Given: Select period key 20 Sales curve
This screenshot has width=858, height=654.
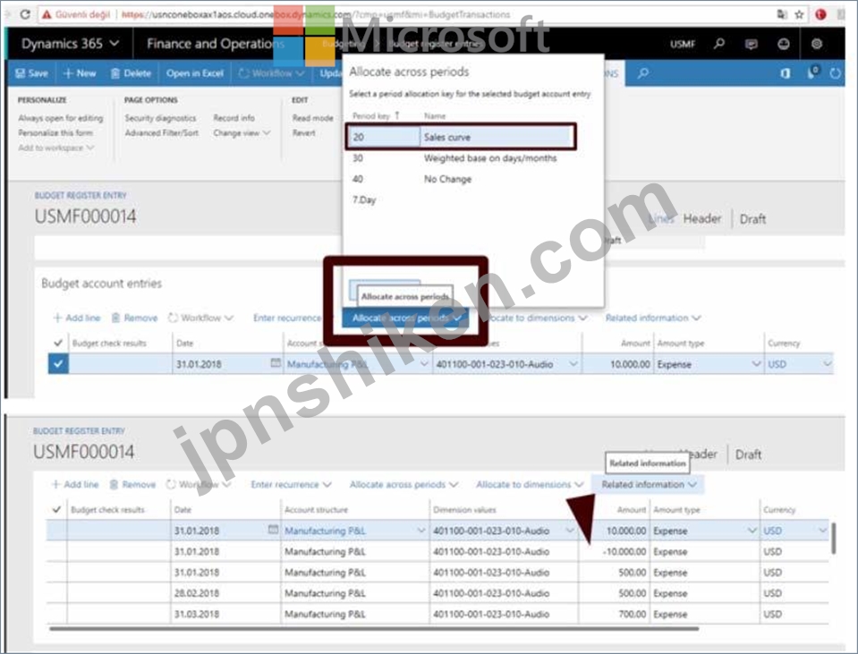Looking at the screenshot, I should [460, 137].
